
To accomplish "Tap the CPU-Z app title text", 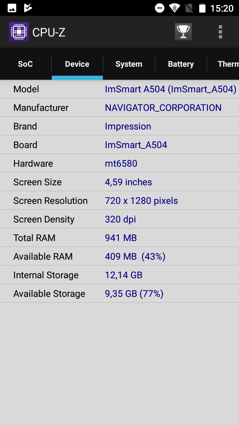I will [x=49, y=32].
